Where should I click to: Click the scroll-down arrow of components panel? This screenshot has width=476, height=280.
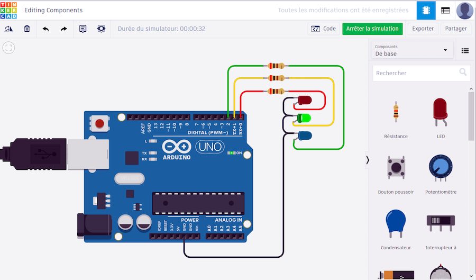pos(471,276)
